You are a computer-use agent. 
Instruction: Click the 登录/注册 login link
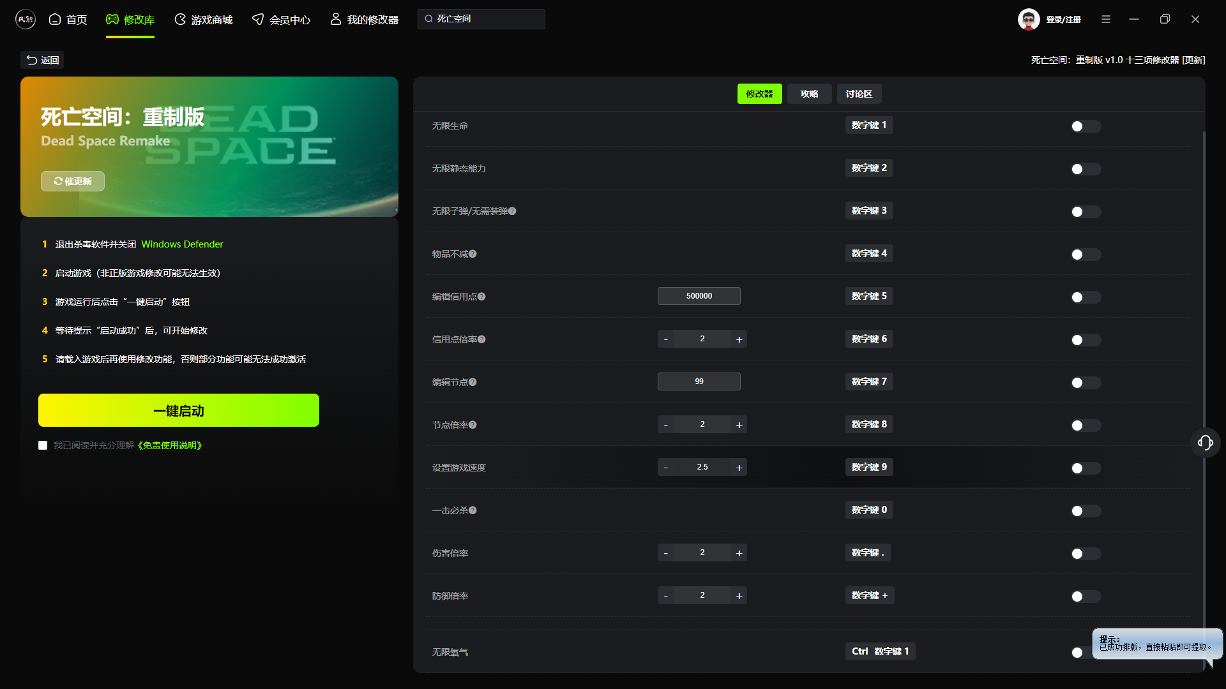click(1063, 20)
